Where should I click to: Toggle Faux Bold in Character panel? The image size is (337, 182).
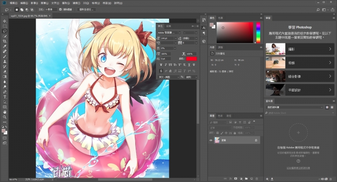pyautogui.click(x=161, y=65)
